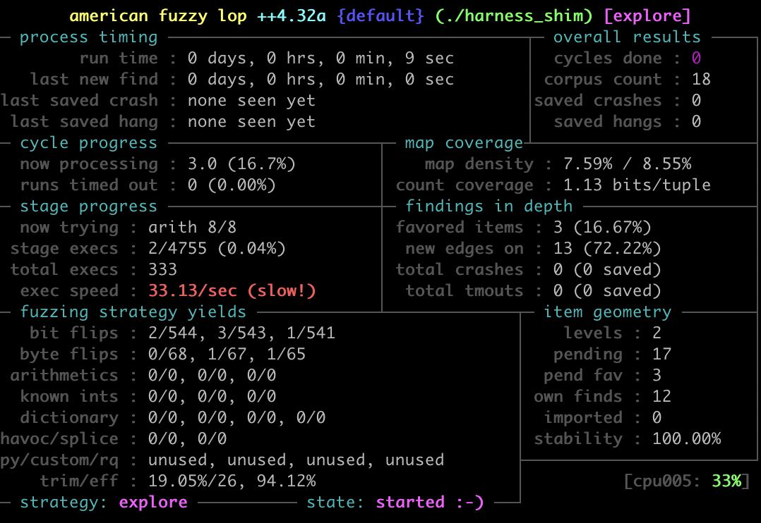Select the "dictionary" row label
Image resolution: width=761 pixels, height=523 pixels.
pos(69,418)
